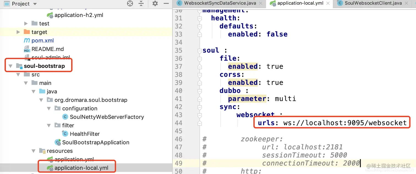Image resolution: width=416 pixels, height=174 pixels.
Task: Select the pom.xml file
Action: pyautogui.click(x=43, y=41)
